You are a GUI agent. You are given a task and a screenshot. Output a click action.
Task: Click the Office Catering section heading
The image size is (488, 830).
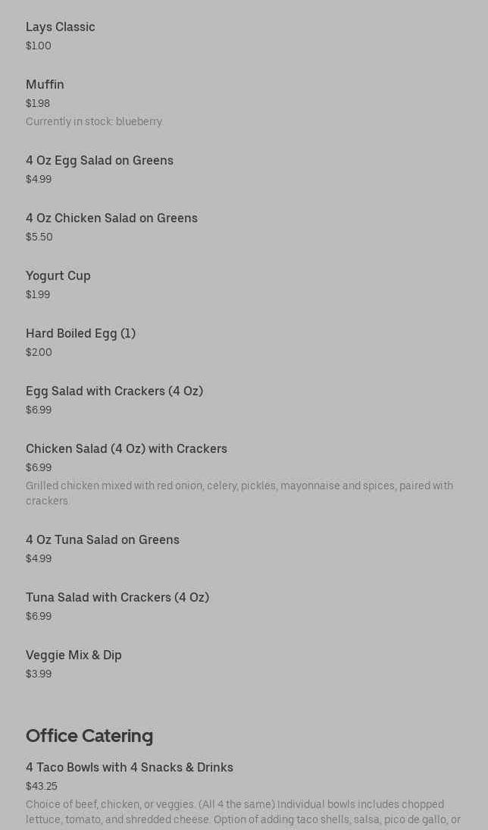pyautogui.click(x=89, y=736)
